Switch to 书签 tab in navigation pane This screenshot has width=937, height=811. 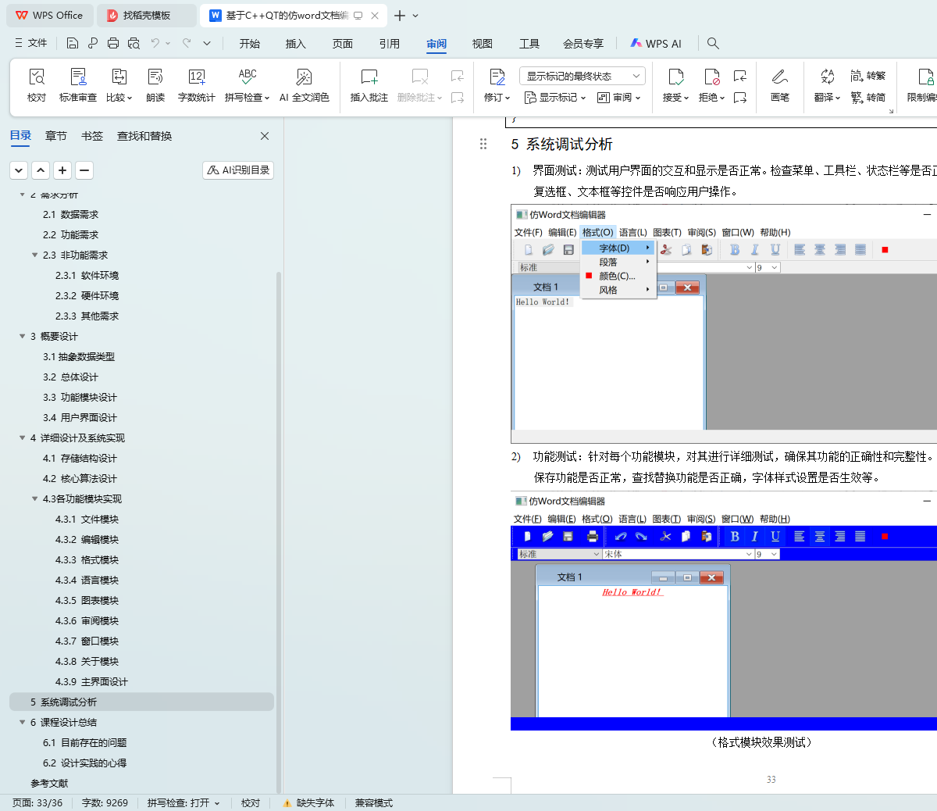tap(92, 136)
